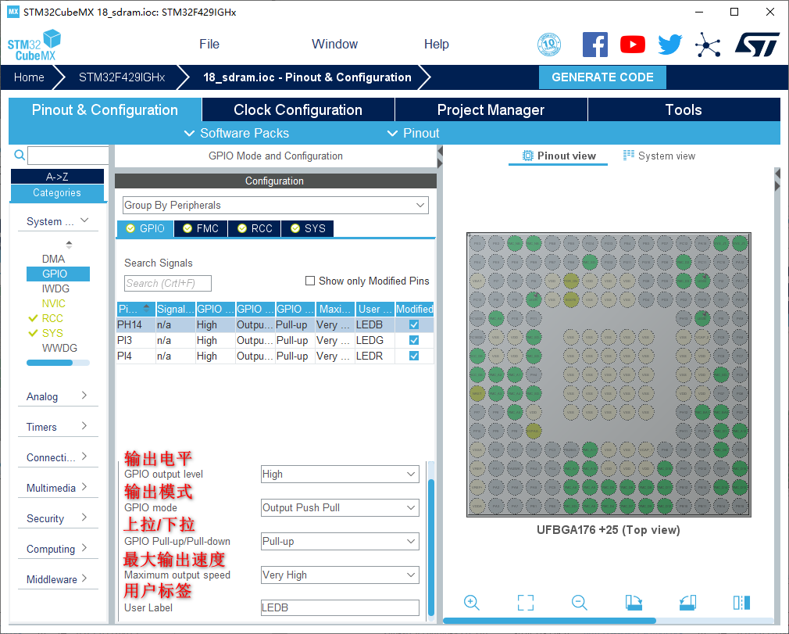The height and width of the screenshot is (634, 789).
Task: Open the GPIO output level dropdown
Action: [340, 474]
